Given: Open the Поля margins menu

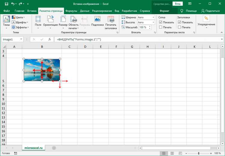Looking at the screenshot, I should (38, 22).
